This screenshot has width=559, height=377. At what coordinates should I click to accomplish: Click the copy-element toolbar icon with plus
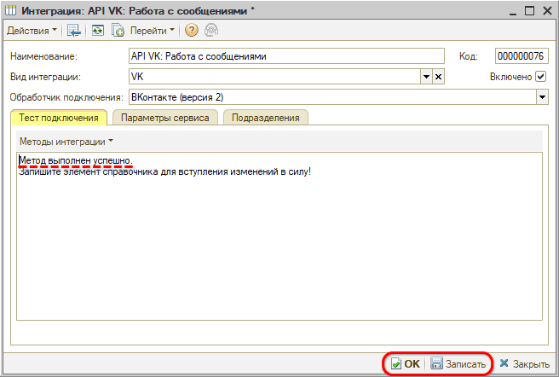tap(118, 31)
